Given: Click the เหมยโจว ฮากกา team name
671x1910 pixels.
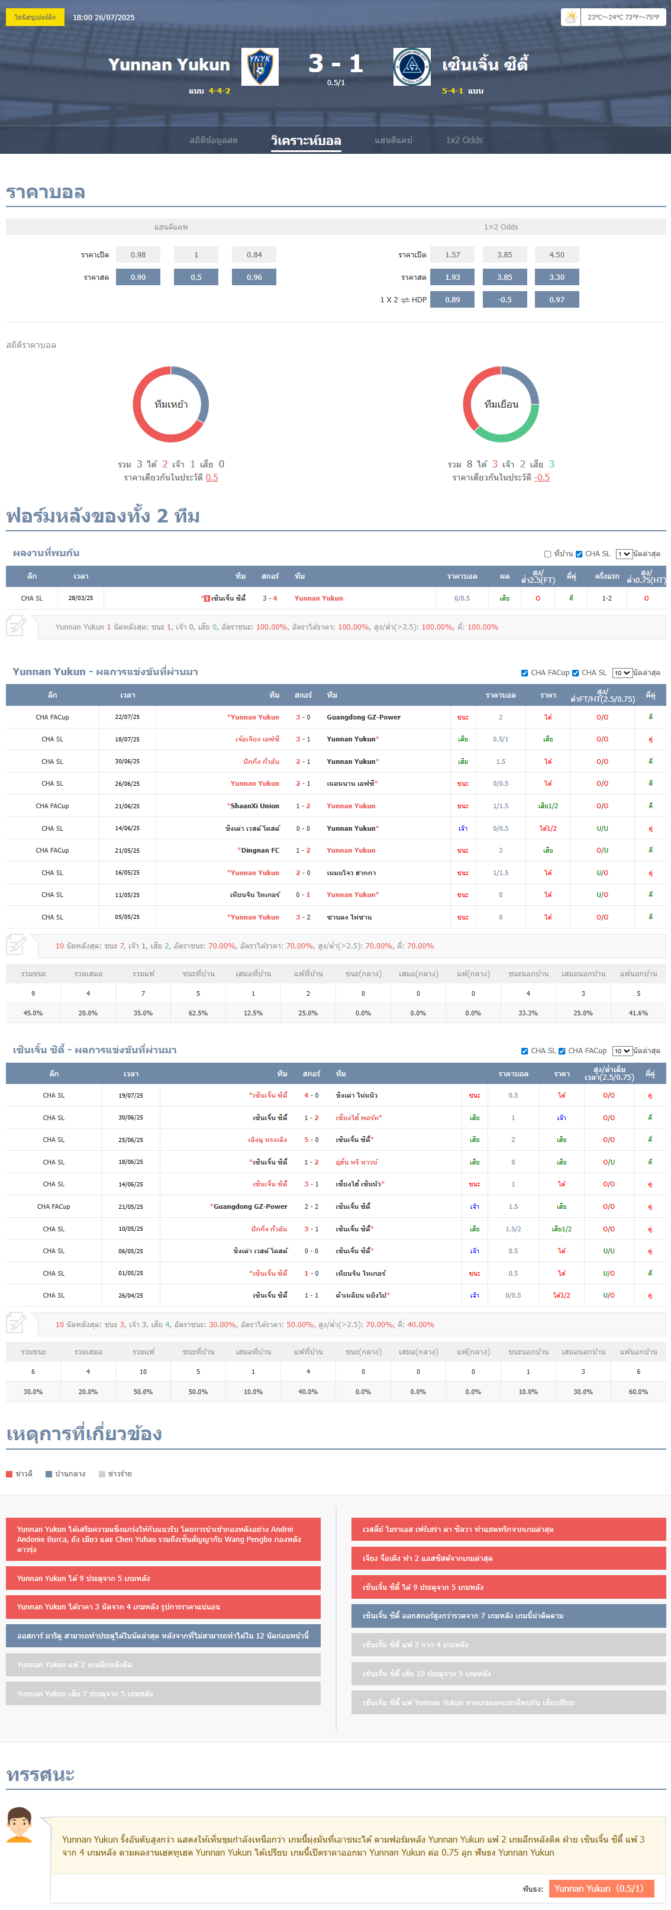Looking at the screenshot, I should pos(351,873).
